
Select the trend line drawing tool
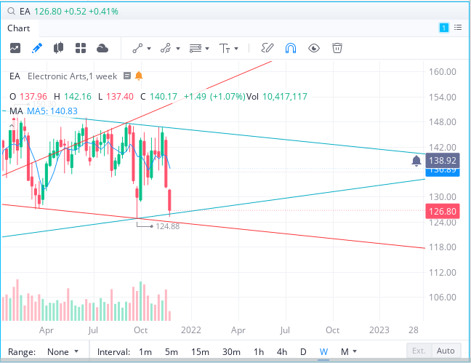pyautogui.click(x=138, y=48)
